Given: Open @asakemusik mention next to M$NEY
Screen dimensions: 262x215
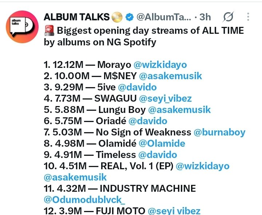Looking at the screenshot, I should (171, 76).
